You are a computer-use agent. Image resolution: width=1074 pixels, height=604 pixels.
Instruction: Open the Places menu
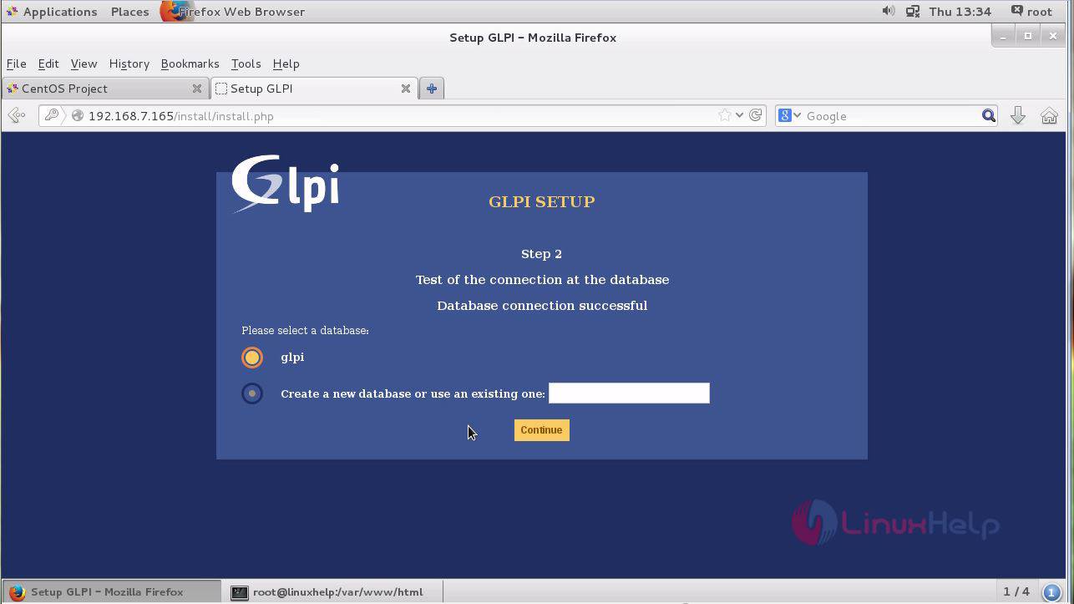click(x=129, y=12)
